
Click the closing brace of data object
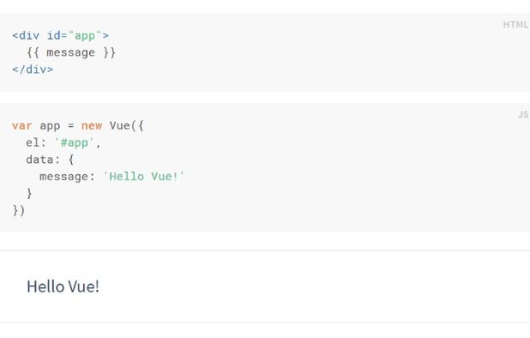[29, 194]
